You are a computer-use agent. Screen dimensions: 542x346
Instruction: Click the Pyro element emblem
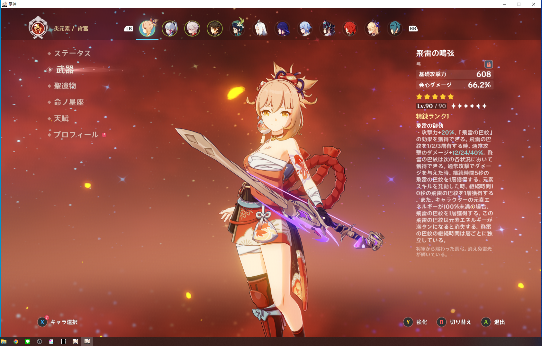pos(38,28)
